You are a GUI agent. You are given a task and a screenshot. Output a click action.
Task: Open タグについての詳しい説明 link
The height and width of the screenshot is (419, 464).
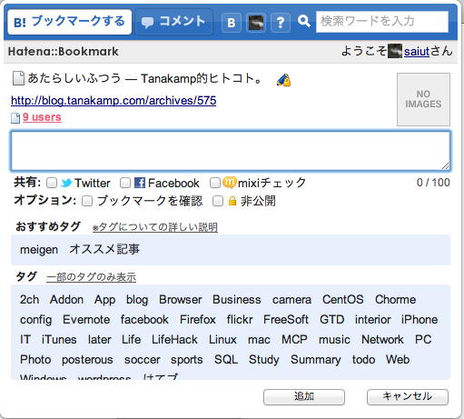tap(155, 227)
